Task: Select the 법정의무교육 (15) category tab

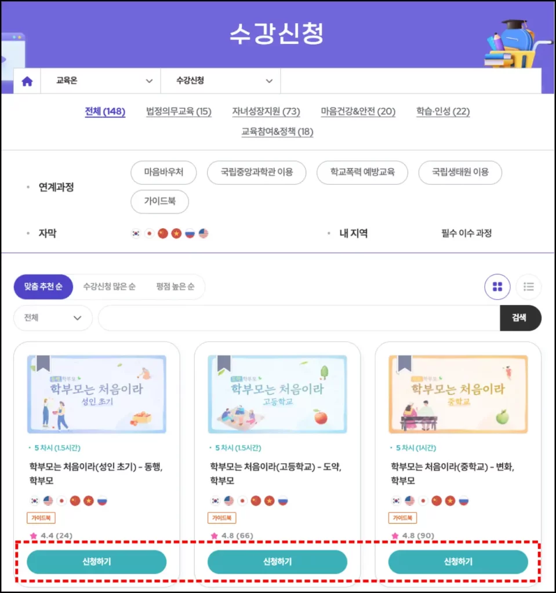Action: pos(179,112)
